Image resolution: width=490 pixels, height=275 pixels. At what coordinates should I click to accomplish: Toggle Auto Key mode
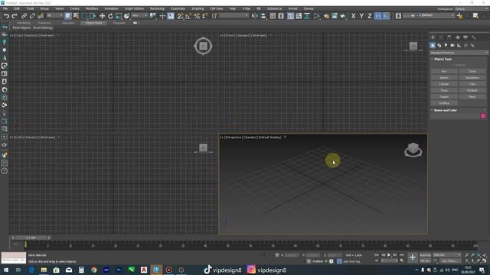click(x=426, y=255)
